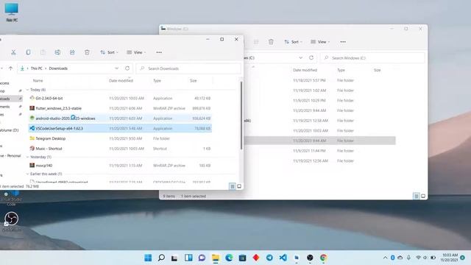The width and height of the screenshot is (471, 265).
Task: Click the microphone tray icon
Action: (409, 258)
